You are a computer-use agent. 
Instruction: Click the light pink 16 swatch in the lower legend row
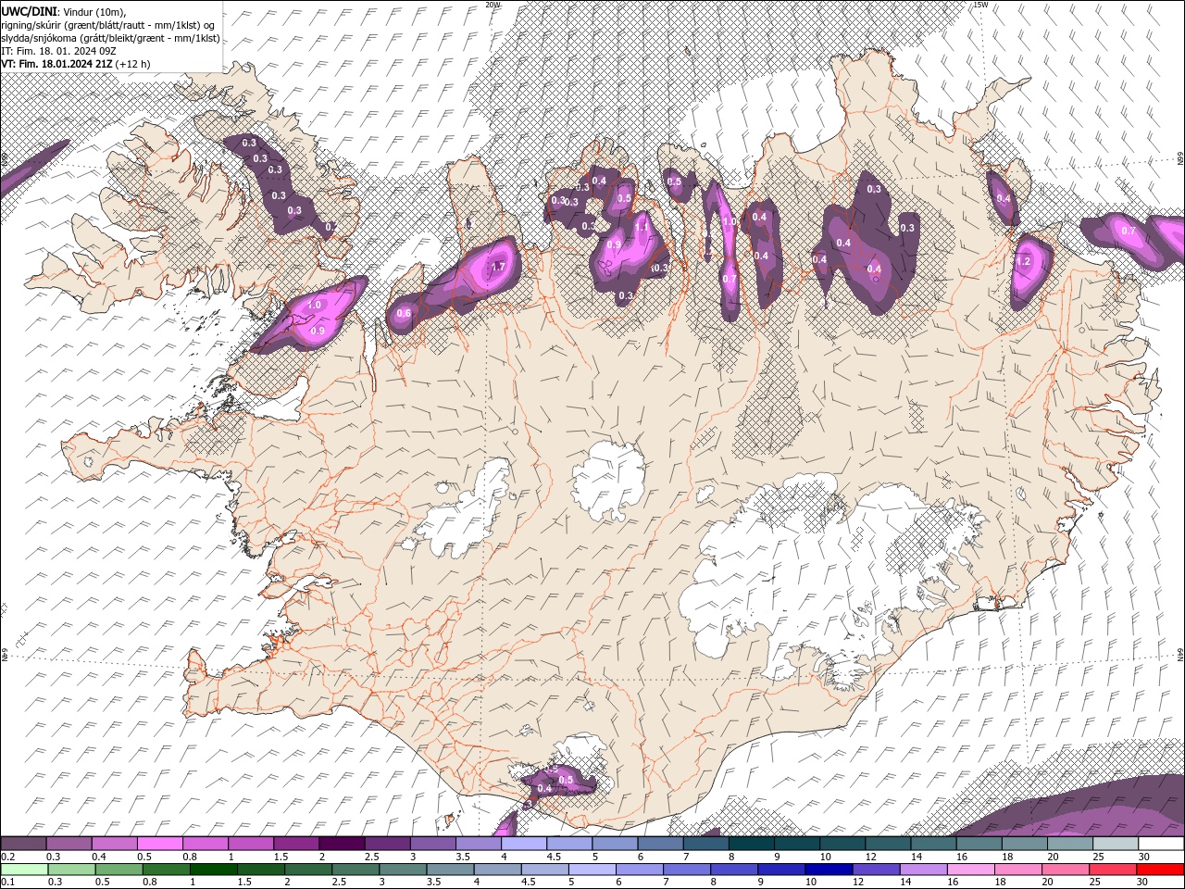[971, 870]
